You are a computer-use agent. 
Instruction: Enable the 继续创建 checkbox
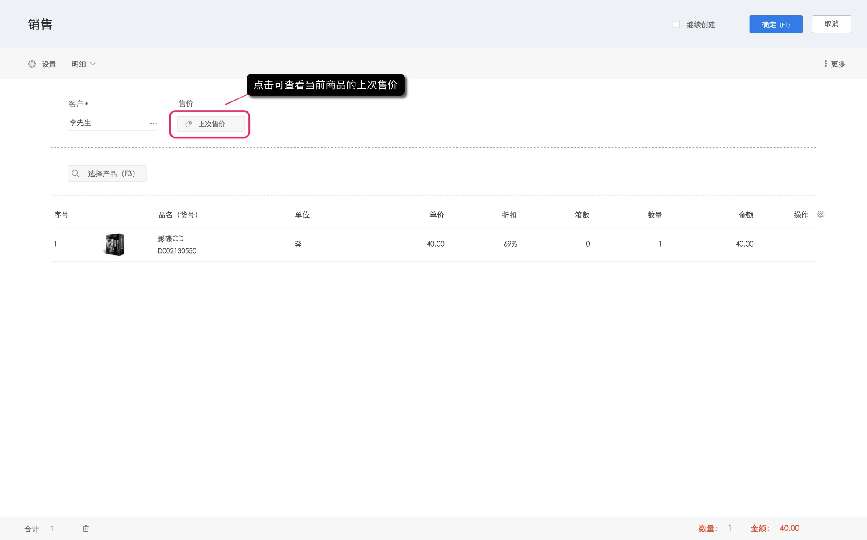coord(676,25)
